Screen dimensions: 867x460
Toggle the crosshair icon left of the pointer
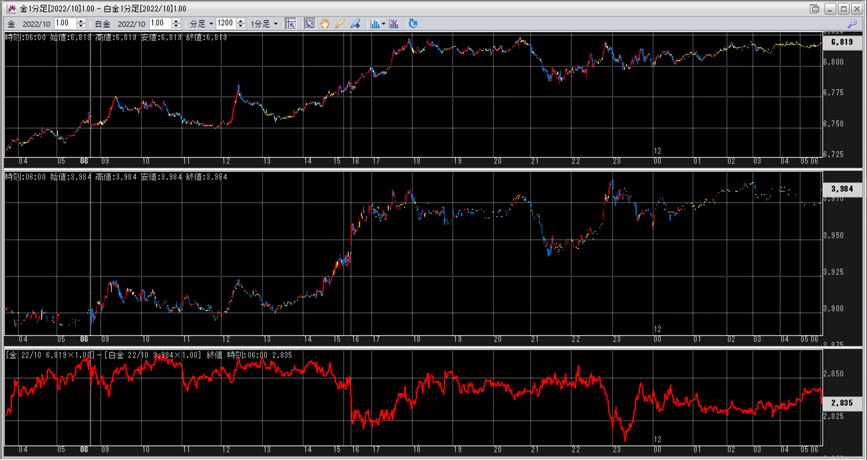[291, 23]
